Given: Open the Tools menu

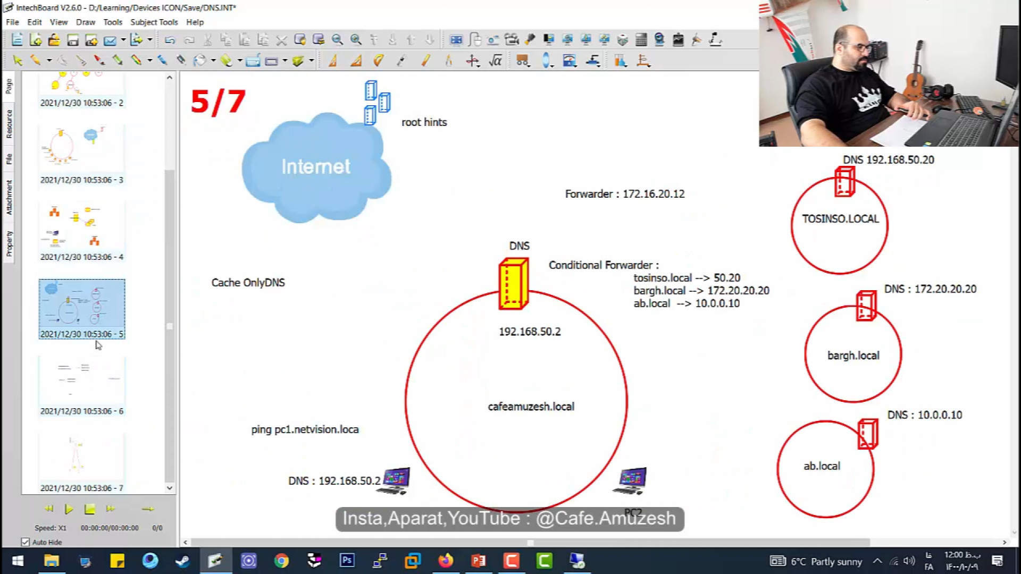Looking at the screenshot, I should [113, 22].
